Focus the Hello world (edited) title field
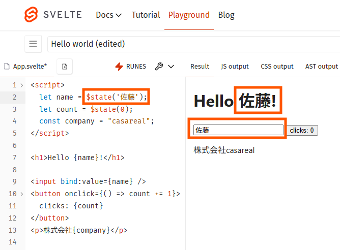 [193, 44]
